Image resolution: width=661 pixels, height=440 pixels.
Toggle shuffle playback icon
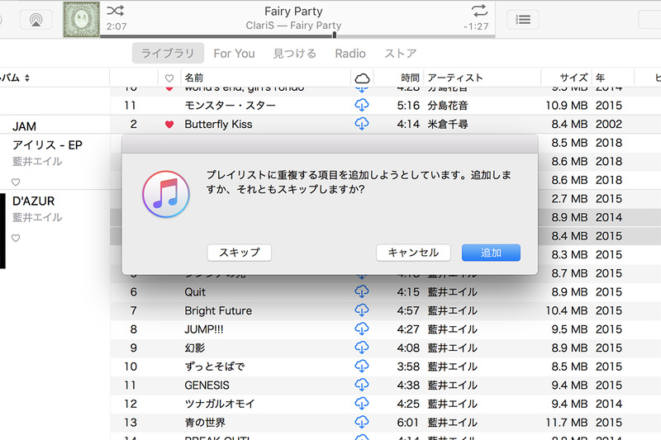coord(115,11)
